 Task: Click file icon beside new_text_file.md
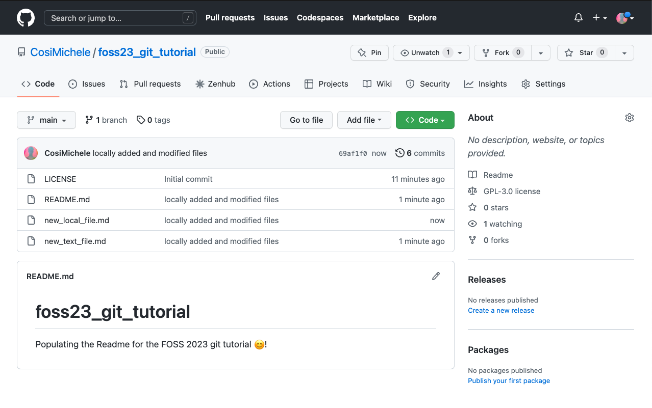point(31,241)
